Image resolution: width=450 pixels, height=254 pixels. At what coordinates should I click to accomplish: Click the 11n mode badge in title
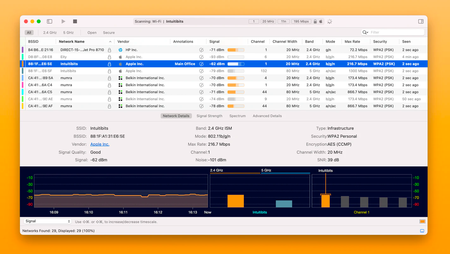point(284,21)
